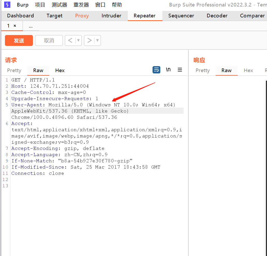Screen dimensions: 267x256
Task: Click the If-Modified-Since header line
Action: click(86, 167)
